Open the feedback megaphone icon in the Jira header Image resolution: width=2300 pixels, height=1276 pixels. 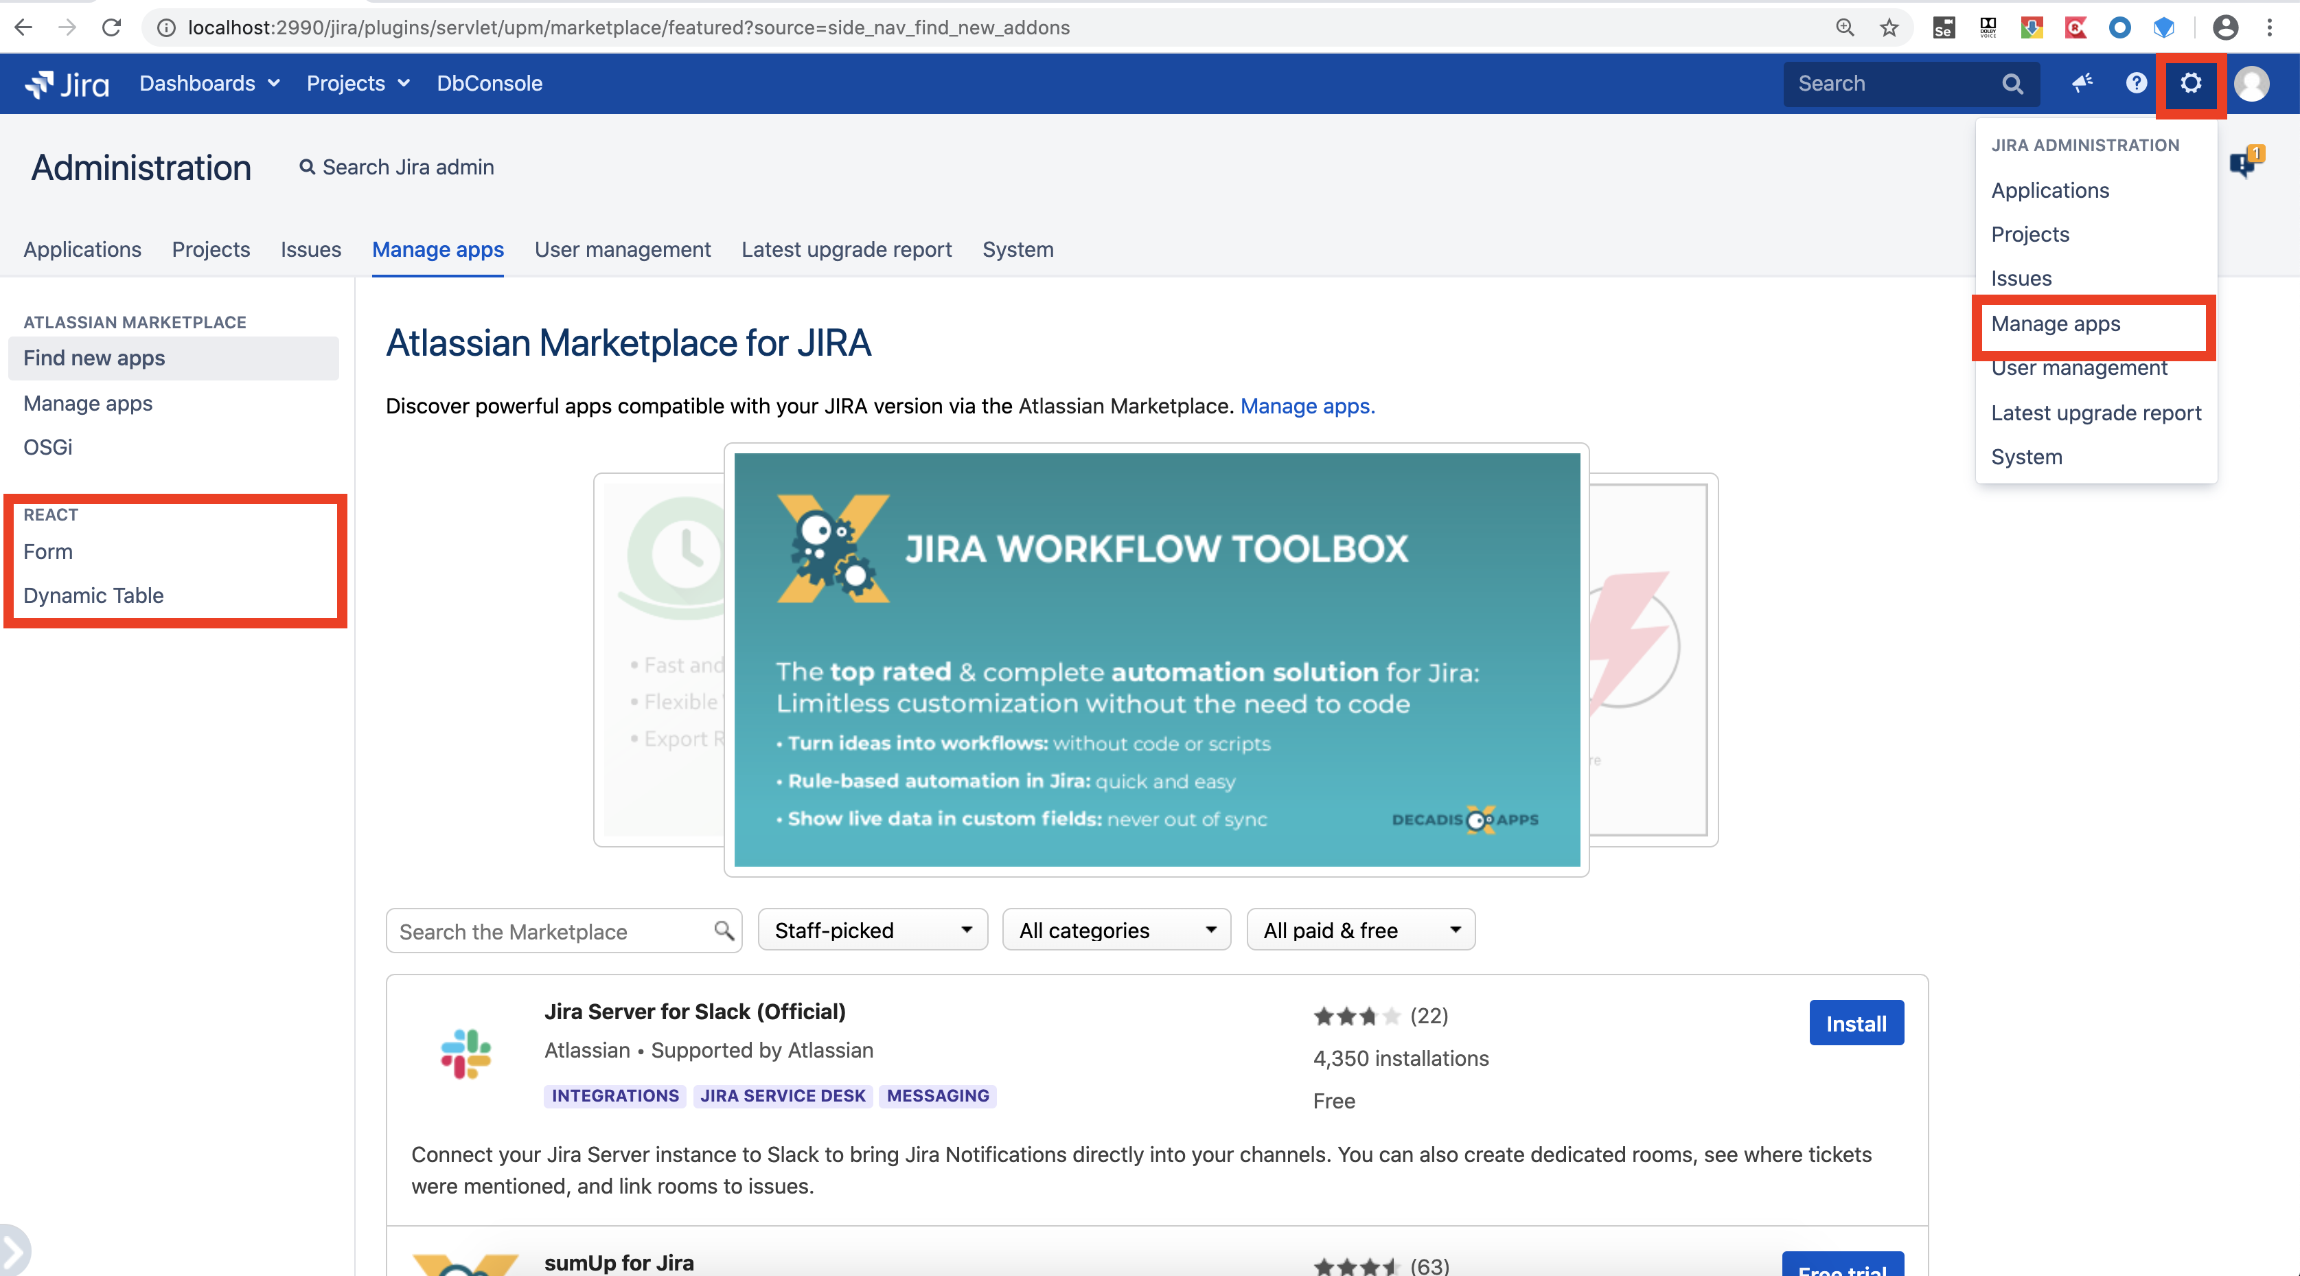[x=2082, y=84]
